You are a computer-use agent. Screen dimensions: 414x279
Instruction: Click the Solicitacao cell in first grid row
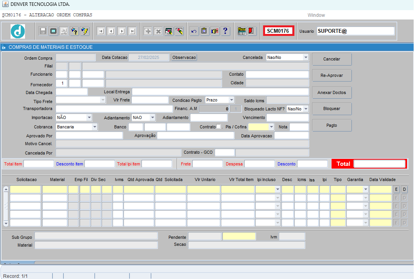tap(25, 189)
